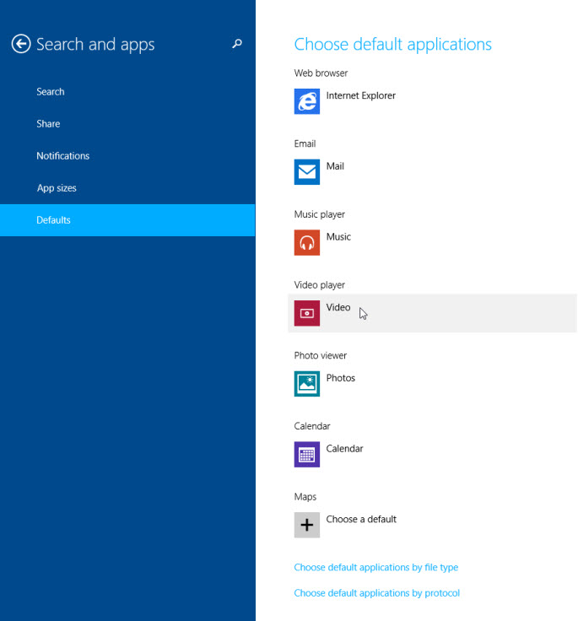Viewport: 578px width, 621px height.
Task: Click the purple Calendar app icon
Action: click(x=306, y=454)
